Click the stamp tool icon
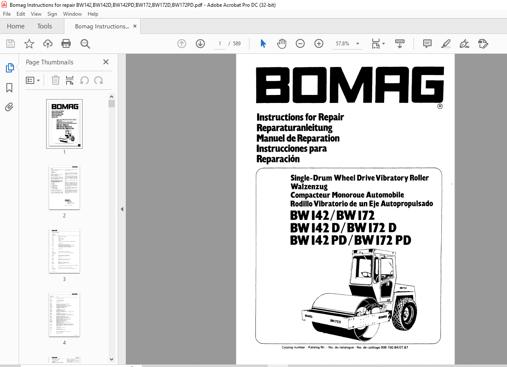This screenshot has height=367, width=507. [x=483, y=44]
